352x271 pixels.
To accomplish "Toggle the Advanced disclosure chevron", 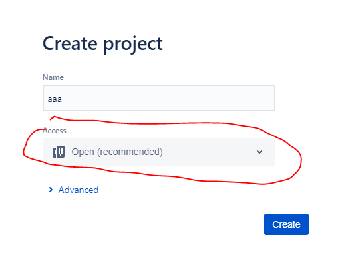I will click(x=51, y=190).
